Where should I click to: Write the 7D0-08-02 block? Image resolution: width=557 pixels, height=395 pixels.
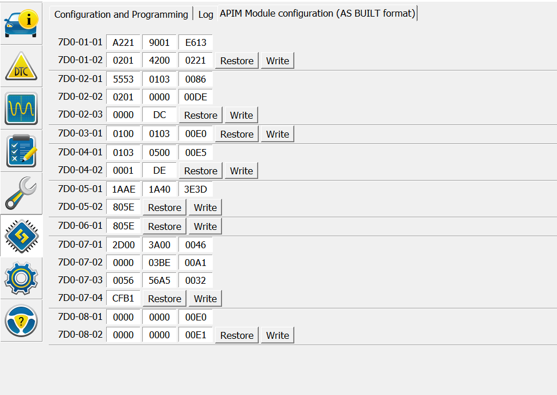pyautogui.click(x=277, y=335)
